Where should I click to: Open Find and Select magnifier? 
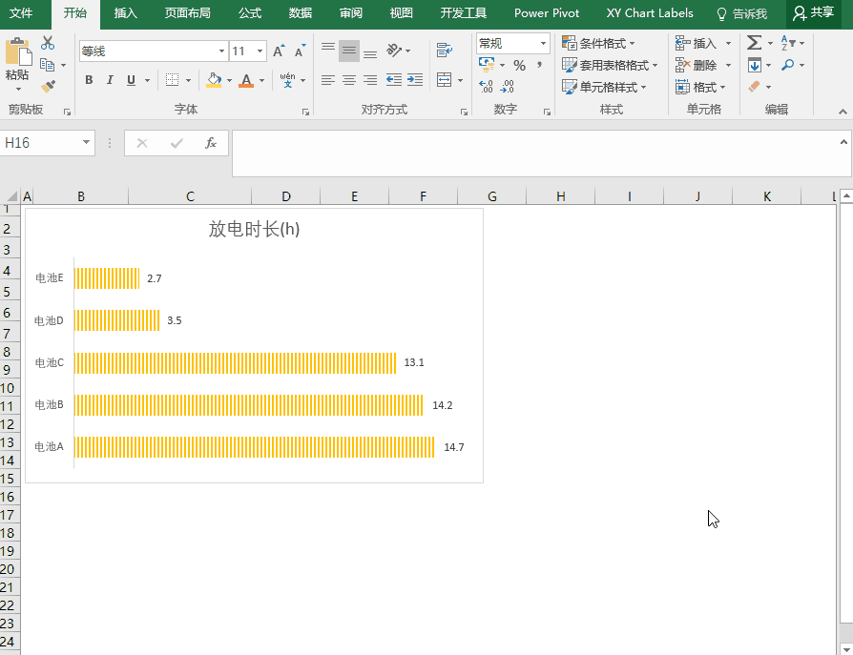(788, 65)
